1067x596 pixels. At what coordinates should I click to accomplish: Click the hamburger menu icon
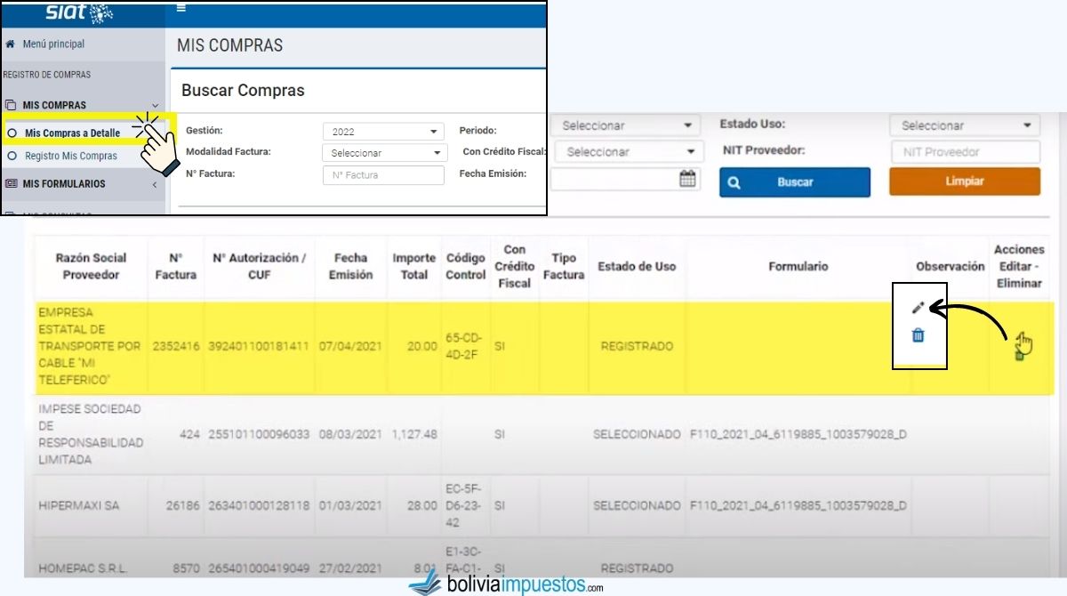click(x=181, y=7)
